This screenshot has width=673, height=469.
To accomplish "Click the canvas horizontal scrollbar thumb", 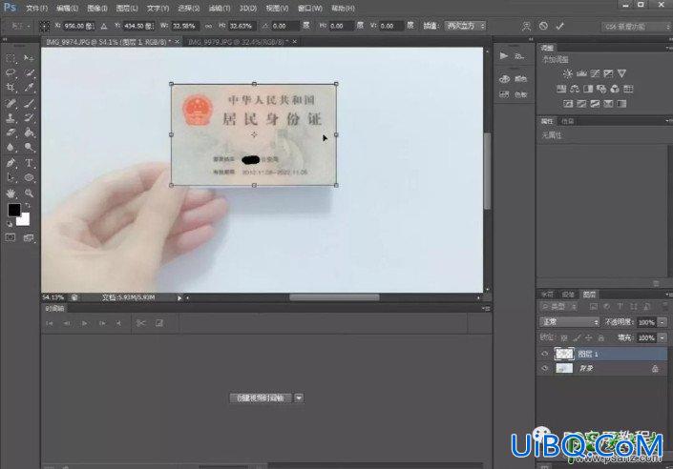I will [334, 297].
